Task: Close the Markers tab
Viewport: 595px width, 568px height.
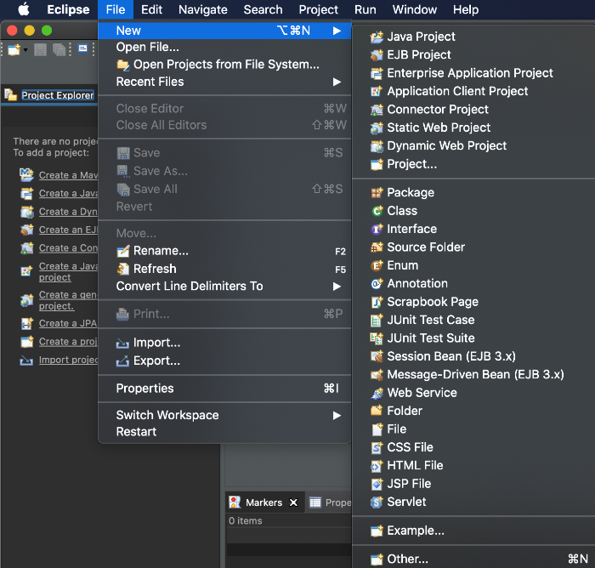Action: (x=293, y=503)
